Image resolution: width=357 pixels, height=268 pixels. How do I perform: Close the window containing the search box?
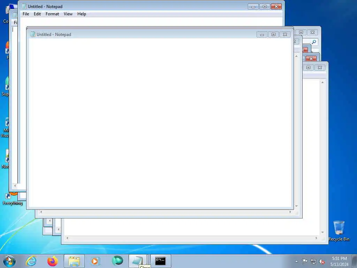tap(312, 32)
